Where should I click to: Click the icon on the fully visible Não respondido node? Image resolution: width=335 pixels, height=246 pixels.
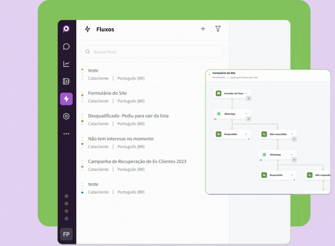pyautogui.click(x=264, y=134)
